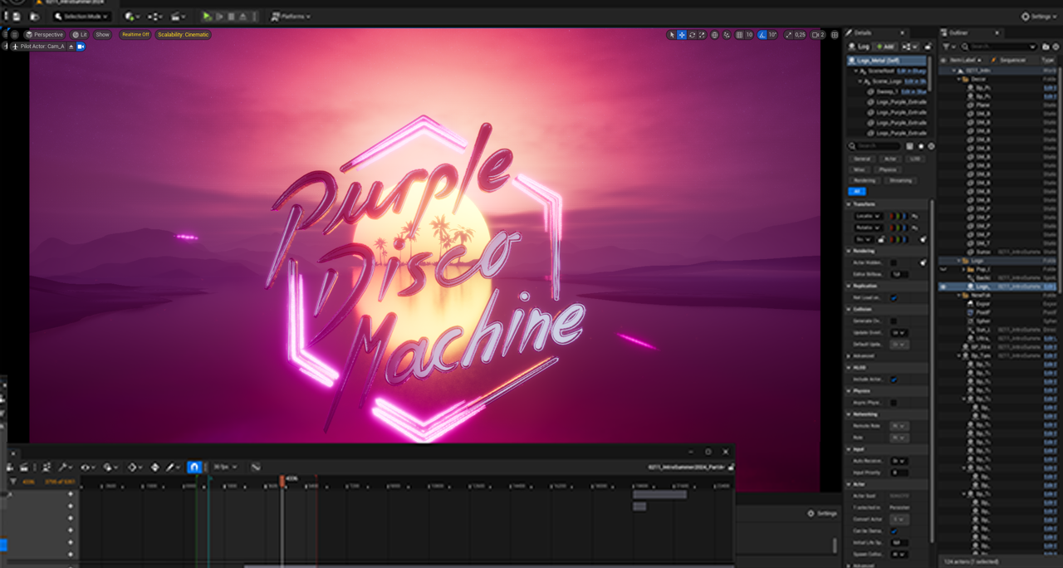Image resolution: width=1063 pixels, height=568 pixels.
Task: Switch to the pointer Select tool
Action: (672, 34)
